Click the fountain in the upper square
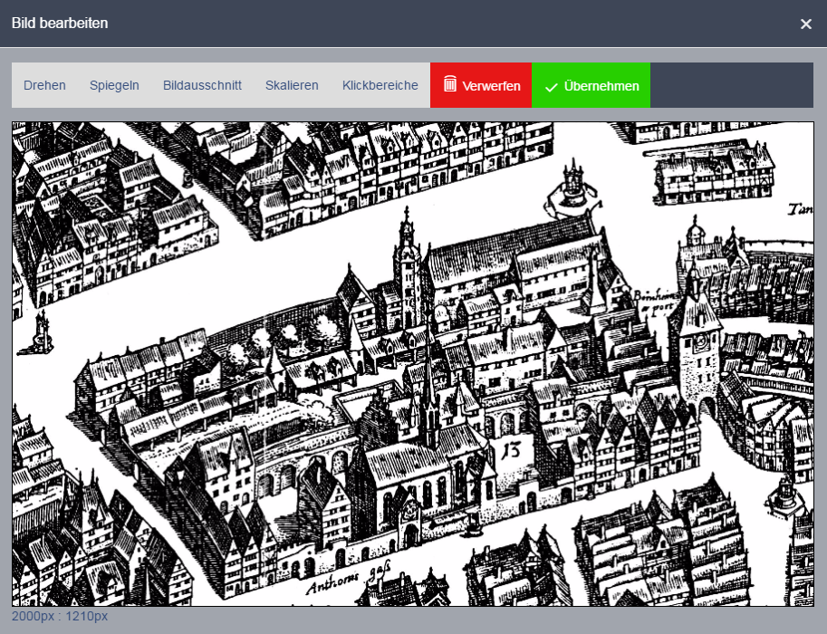 pyautogui.click(x=572, y=185)
